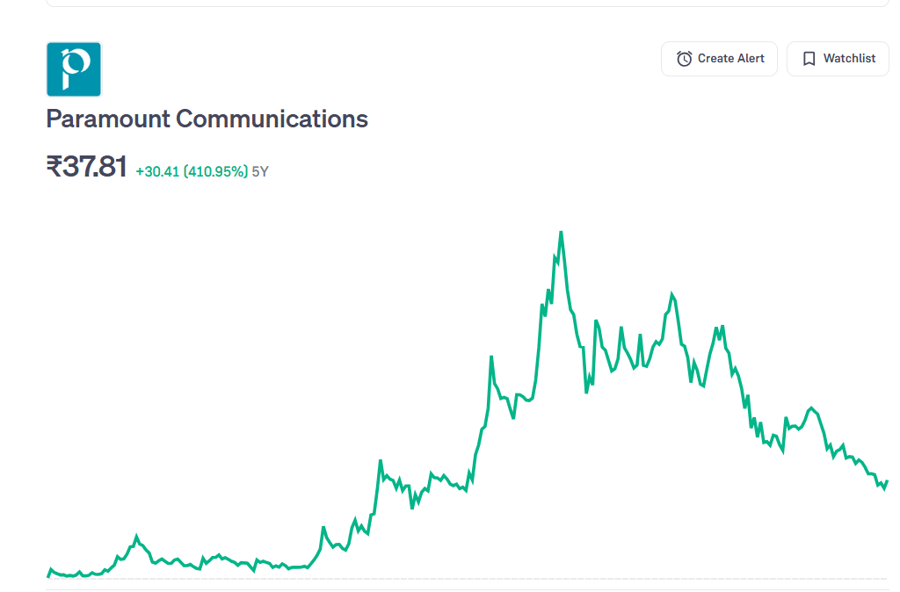This screenshot has height=592, width=900.
Task: Click the bookmark icon beside Watchlist
Action: pos(809,59)
